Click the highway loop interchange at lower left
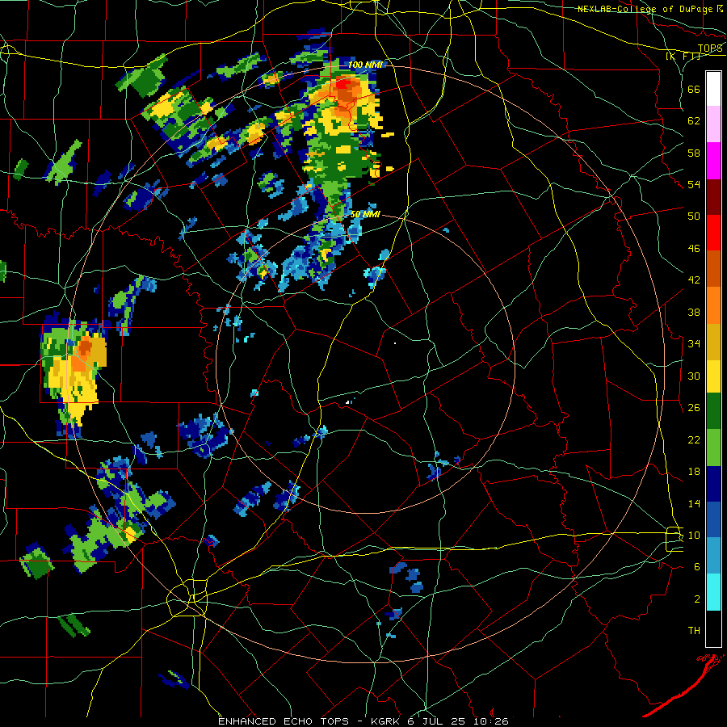 (x=188, y=598)
